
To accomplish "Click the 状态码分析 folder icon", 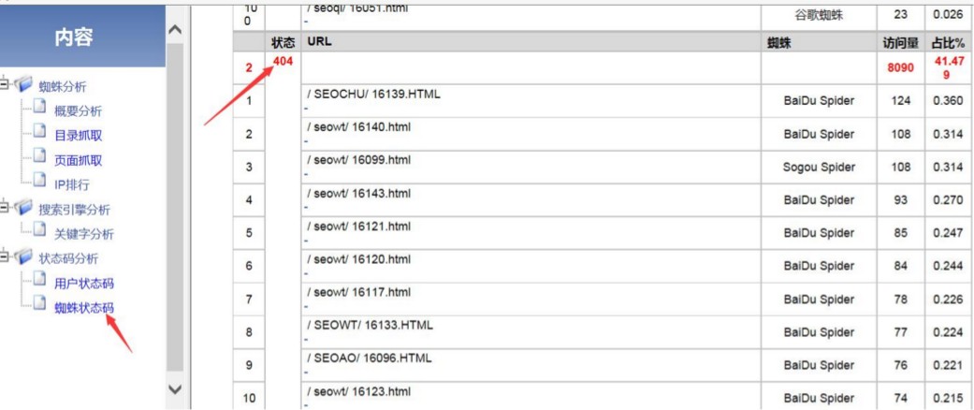I will [23, 257].
